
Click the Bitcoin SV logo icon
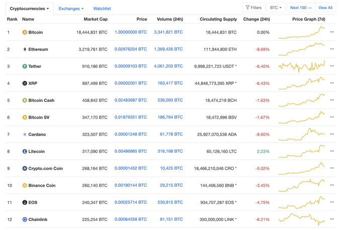tap(25, 117)
